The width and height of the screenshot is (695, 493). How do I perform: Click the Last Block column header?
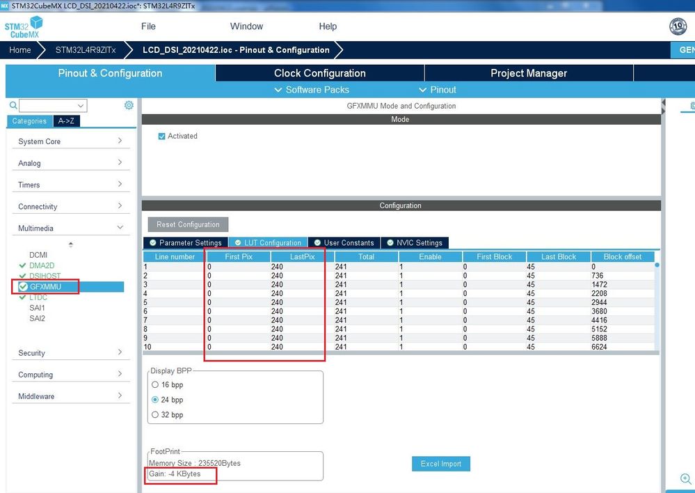(559, 256)
